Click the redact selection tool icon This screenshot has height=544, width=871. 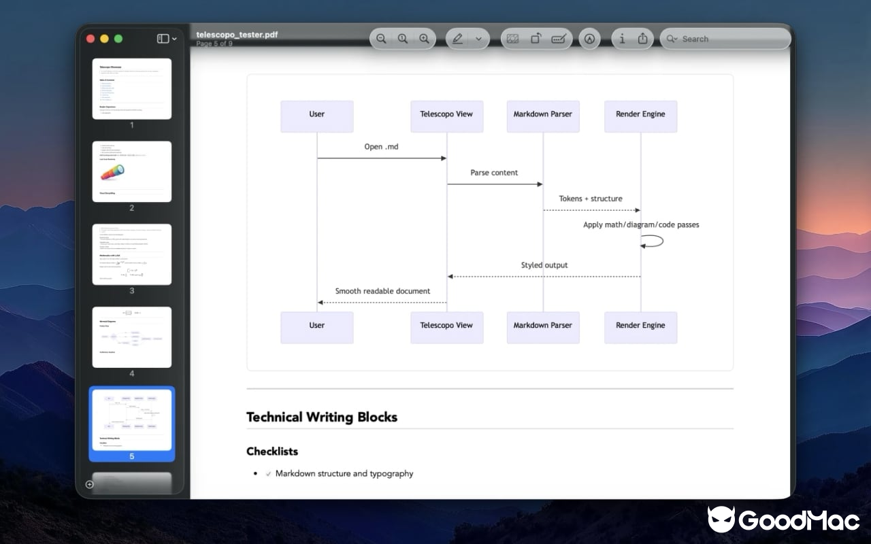513,39
